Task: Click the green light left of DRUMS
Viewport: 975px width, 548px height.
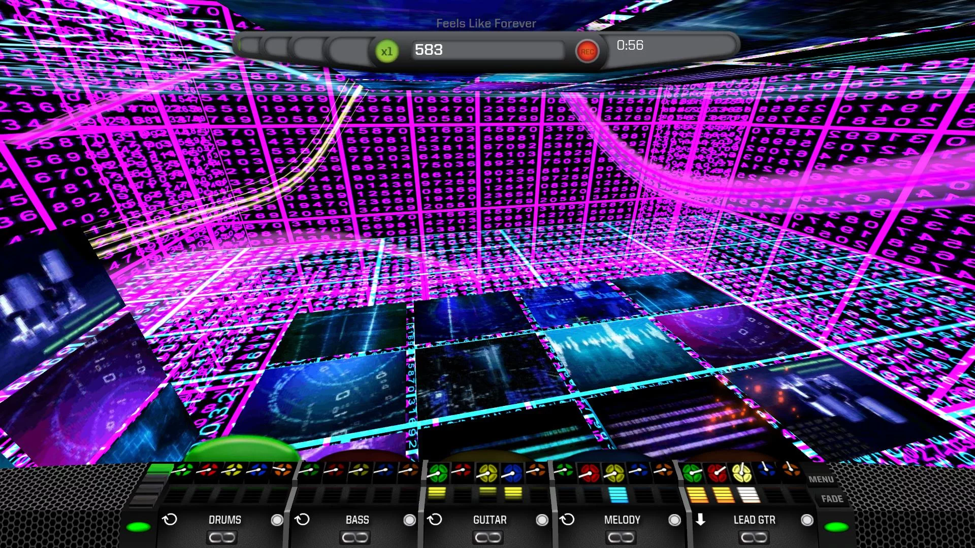Action: pos(138,527)
